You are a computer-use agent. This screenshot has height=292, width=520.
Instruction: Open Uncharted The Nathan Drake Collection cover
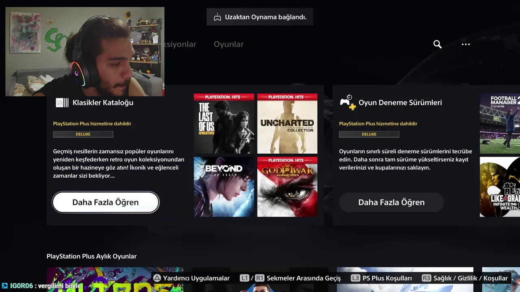(287, 124)
